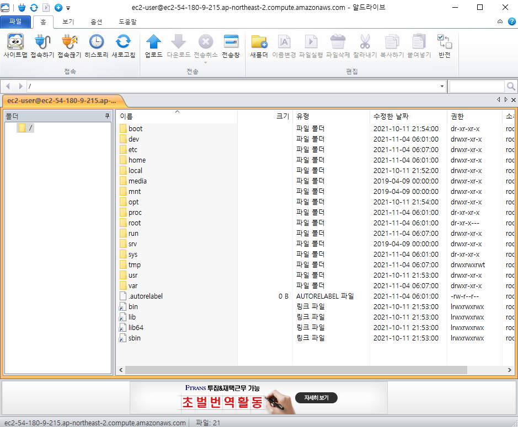518x427 pixels.
Task: Click the horizontal scrollbar right arrow
Action: coord(509,370)
